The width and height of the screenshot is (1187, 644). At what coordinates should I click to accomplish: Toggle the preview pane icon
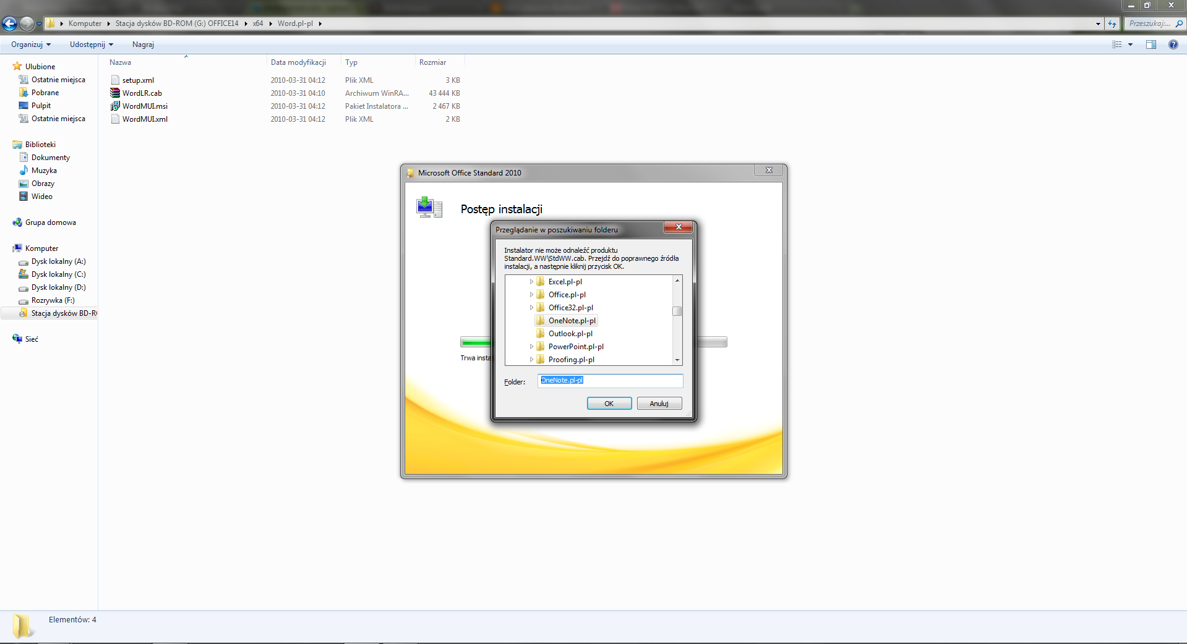click(x=1151, y=44)
